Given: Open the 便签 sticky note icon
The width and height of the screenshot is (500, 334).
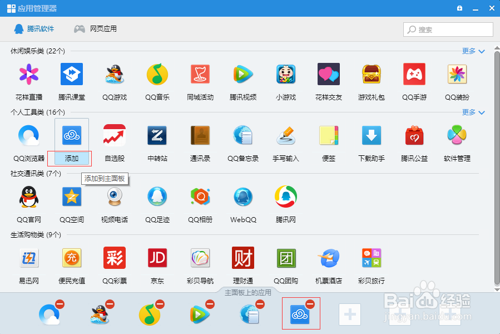Looking at the screenshot, I should [329, 135].
